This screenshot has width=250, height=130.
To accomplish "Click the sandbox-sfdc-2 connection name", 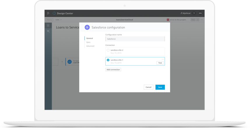I will pyautogui.click(x=117, y=50).
